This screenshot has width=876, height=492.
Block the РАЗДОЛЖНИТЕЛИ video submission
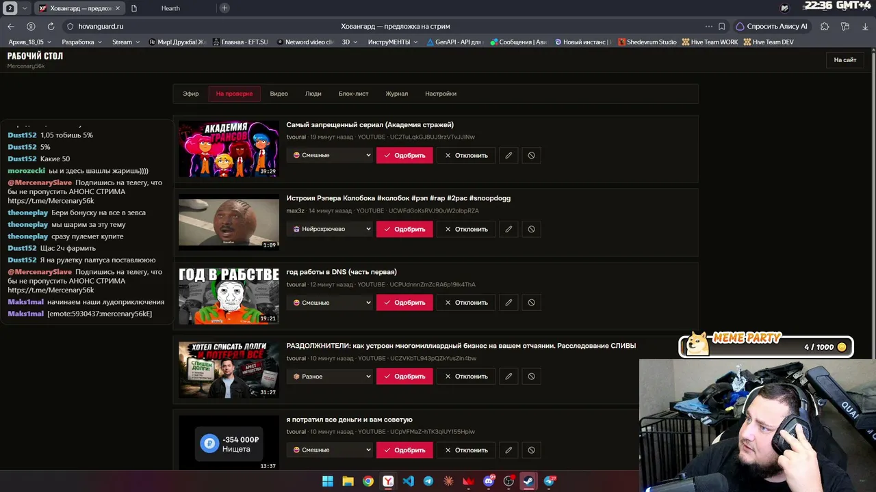click(x=531, y=377)
